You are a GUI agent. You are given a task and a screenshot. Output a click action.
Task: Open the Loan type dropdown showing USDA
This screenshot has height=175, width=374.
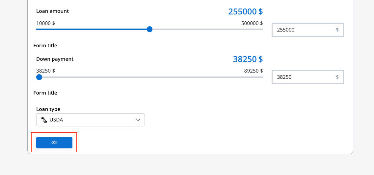pyautogui.click(x=91, y=120)
